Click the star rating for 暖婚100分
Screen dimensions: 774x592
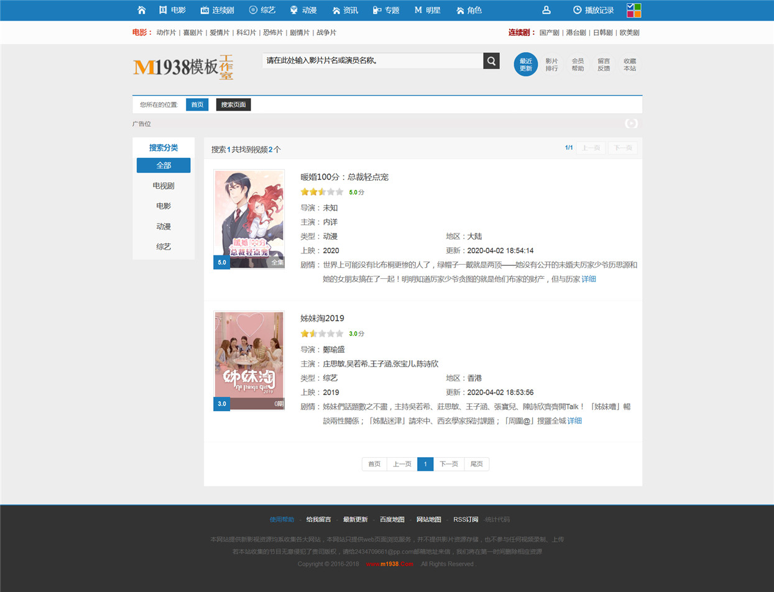tap(322, 192)
